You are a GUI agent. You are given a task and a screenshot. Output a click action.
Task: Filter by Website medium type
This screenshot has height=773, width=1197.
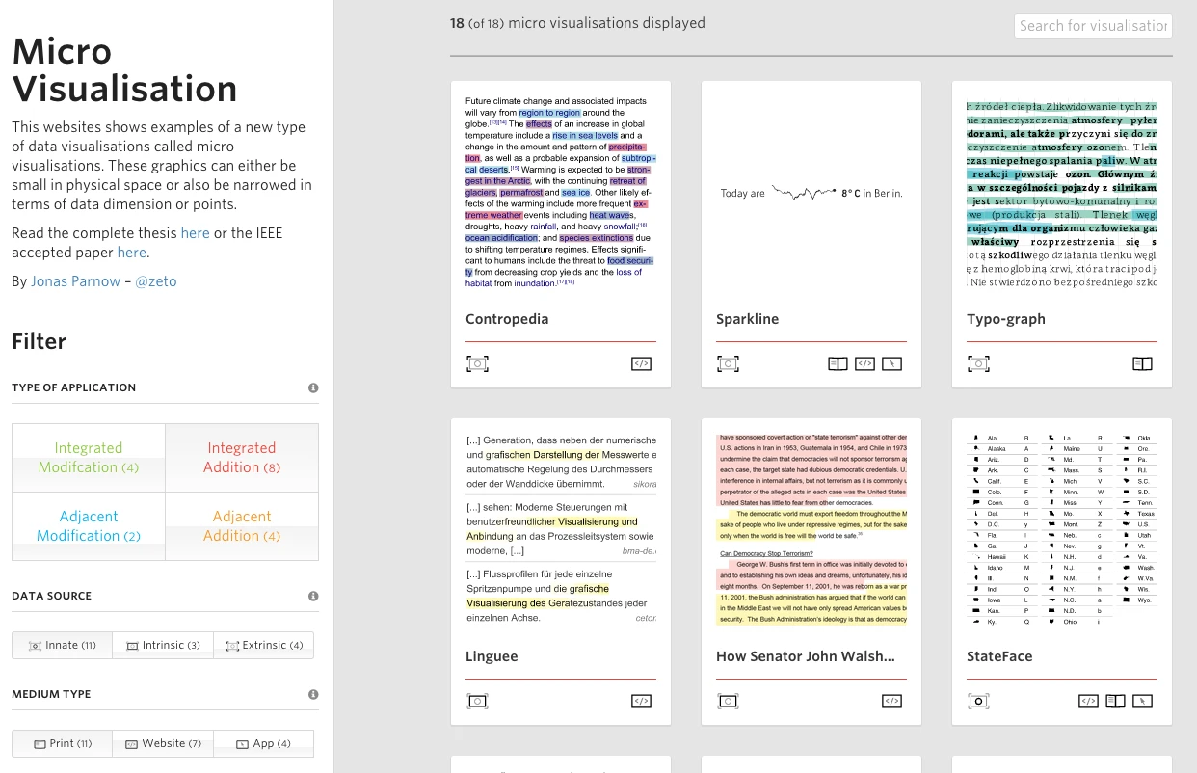[x=163, y=743]
